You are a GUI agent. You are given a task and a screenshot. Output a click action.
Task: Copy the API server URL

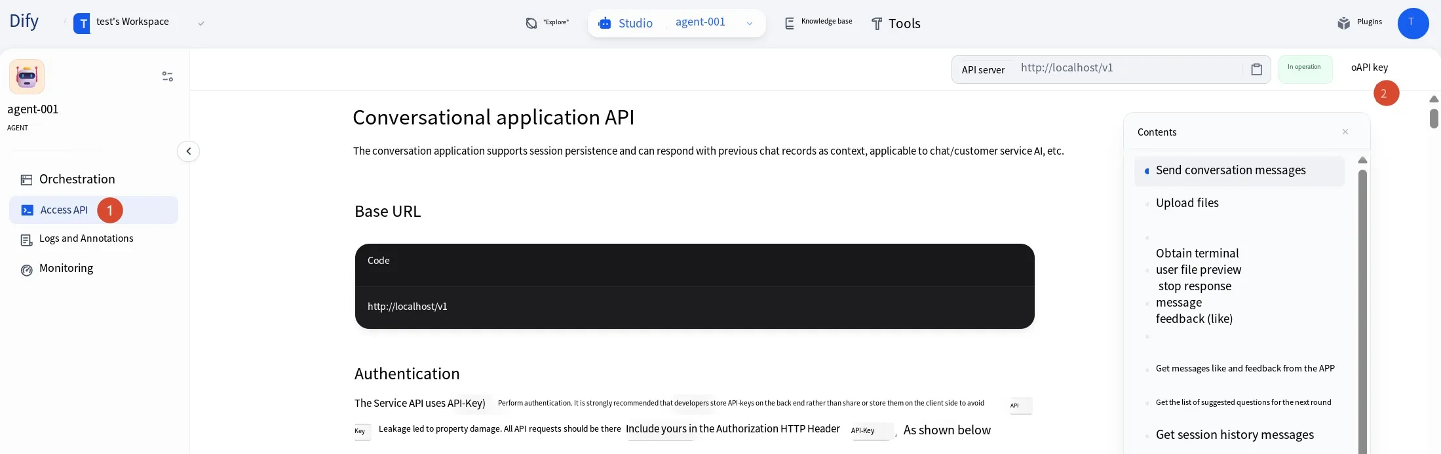(x=1256, y=69)
